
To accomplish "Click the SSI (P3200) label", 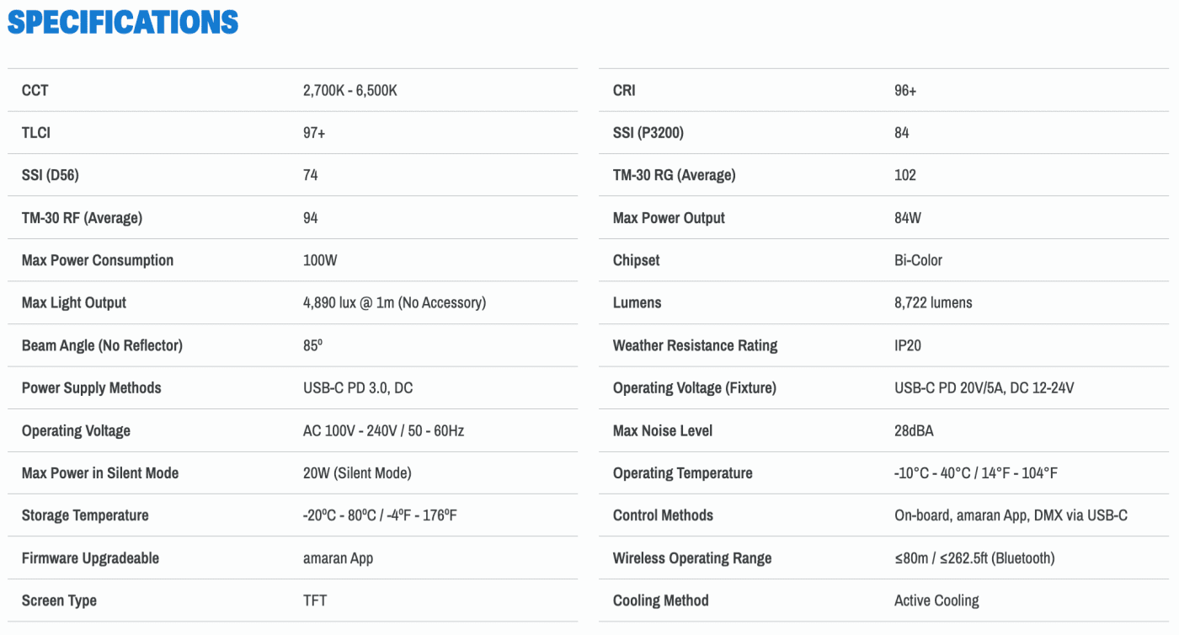I will 654,133.
